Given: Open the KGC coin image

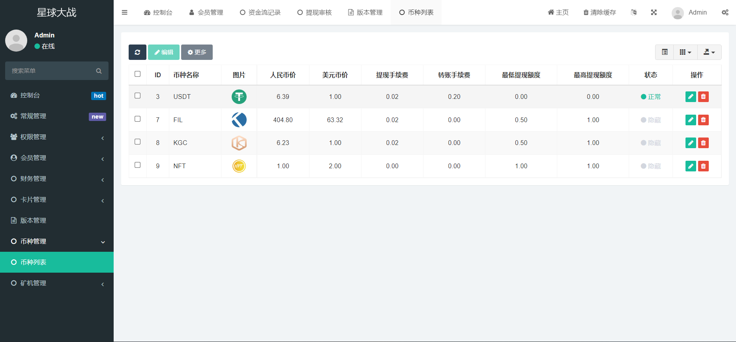Looking at the screenshot, I should tap(239, 143).
